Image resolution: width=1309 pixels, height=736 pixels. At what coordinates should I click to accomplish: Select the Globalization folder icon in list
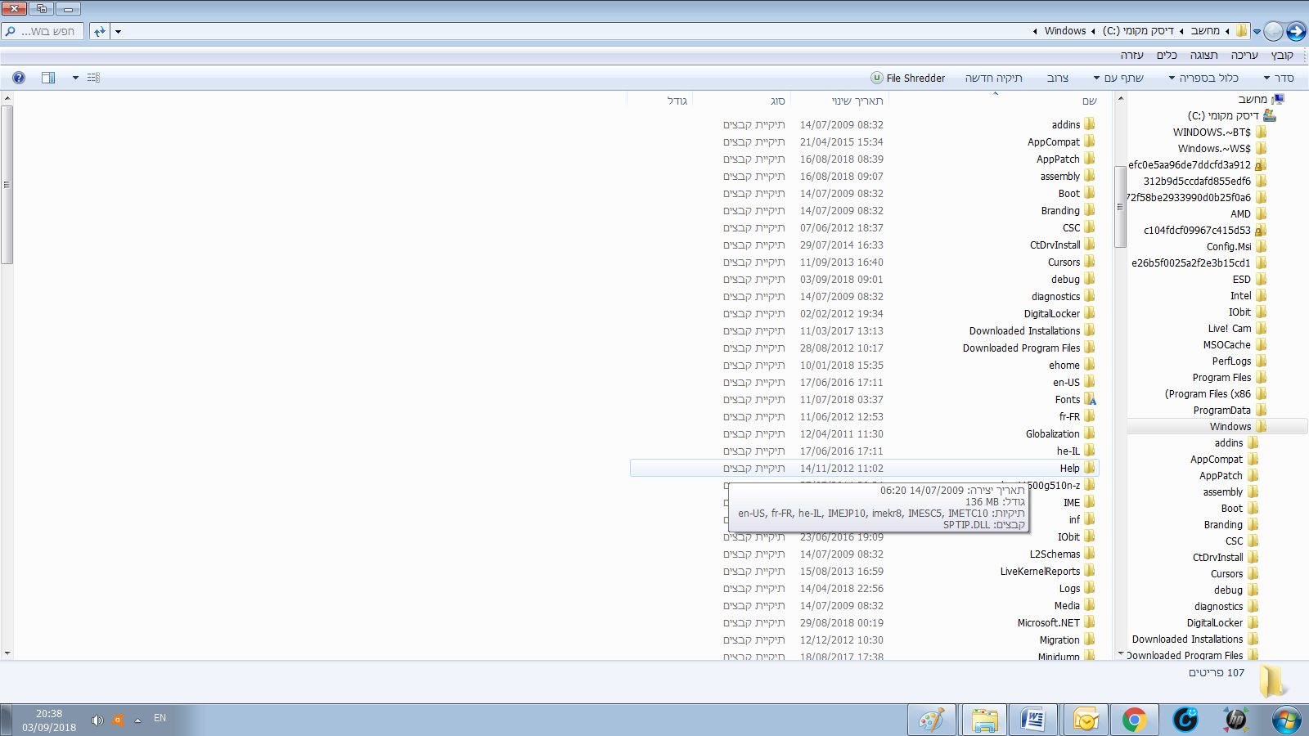click(1090, 433)
